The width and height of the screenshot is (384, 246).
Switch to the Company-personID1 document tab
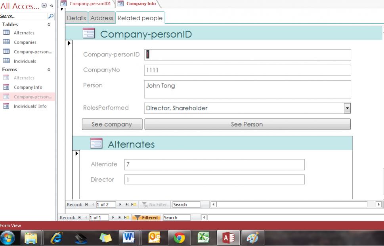point(86,4)
